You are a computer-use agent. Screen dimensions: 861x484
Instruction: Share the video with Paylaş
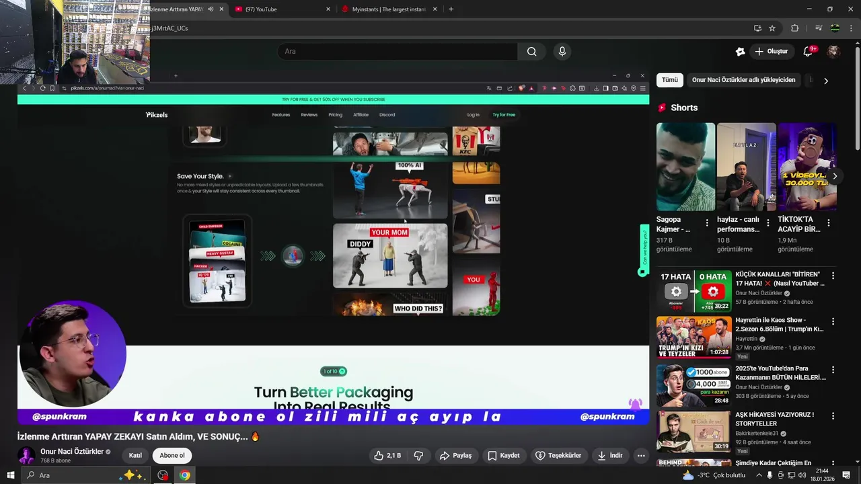tap(455, 455)
